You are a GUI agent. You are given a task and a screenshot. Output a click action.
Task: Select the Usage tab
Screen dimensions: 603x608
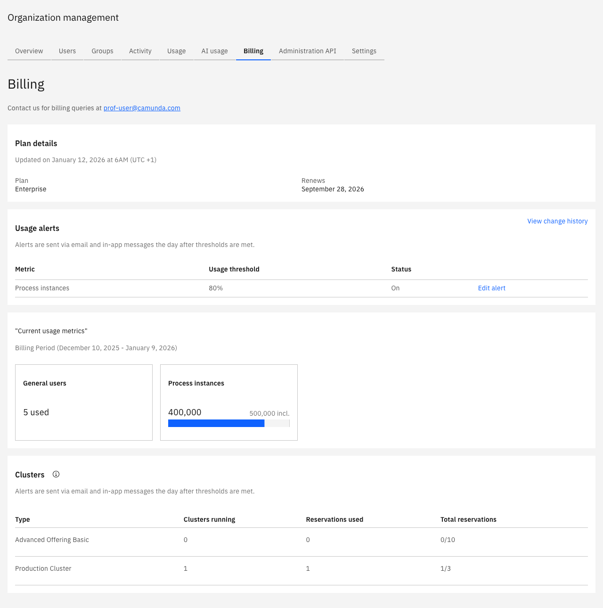177,51
